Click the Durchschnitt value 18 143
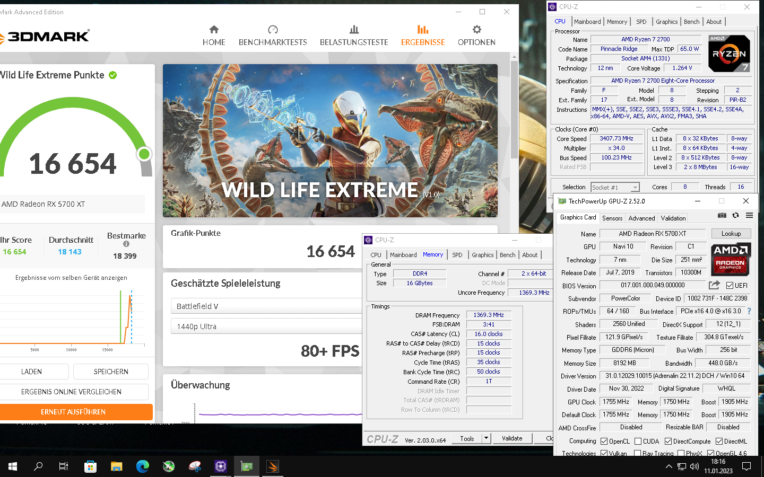The height and width of the screenshot is (477, 764). (x=70, y=252)
